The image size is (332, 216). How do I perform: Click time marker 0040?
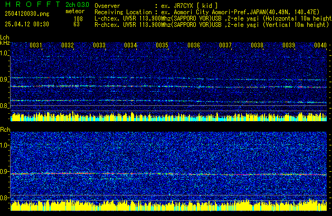tap(320, 45)
